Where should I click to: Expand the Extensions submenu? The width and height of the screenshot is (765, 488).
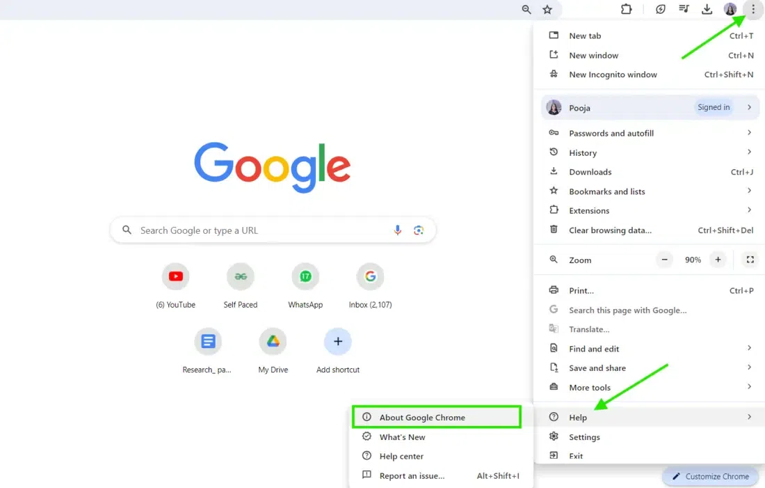(x=651, y=210)
